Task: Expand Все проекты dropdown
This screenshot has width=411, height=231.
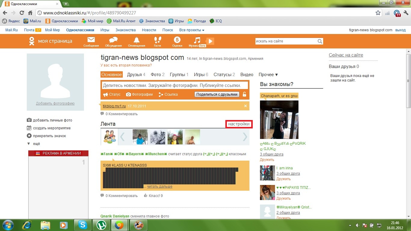Action: pyautogui.click(x=192, y=30)
